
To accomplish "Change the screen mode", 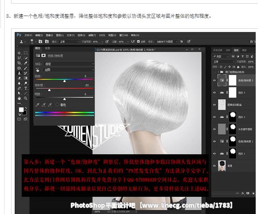I will coord(26,119).
